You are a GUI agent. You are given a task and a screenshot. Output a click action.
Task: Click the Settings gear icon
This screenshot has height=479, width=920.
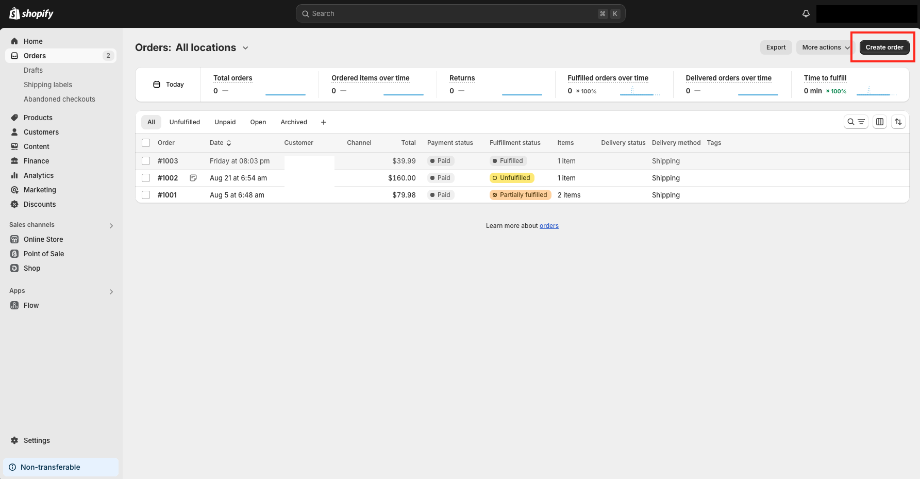point(14,440)
